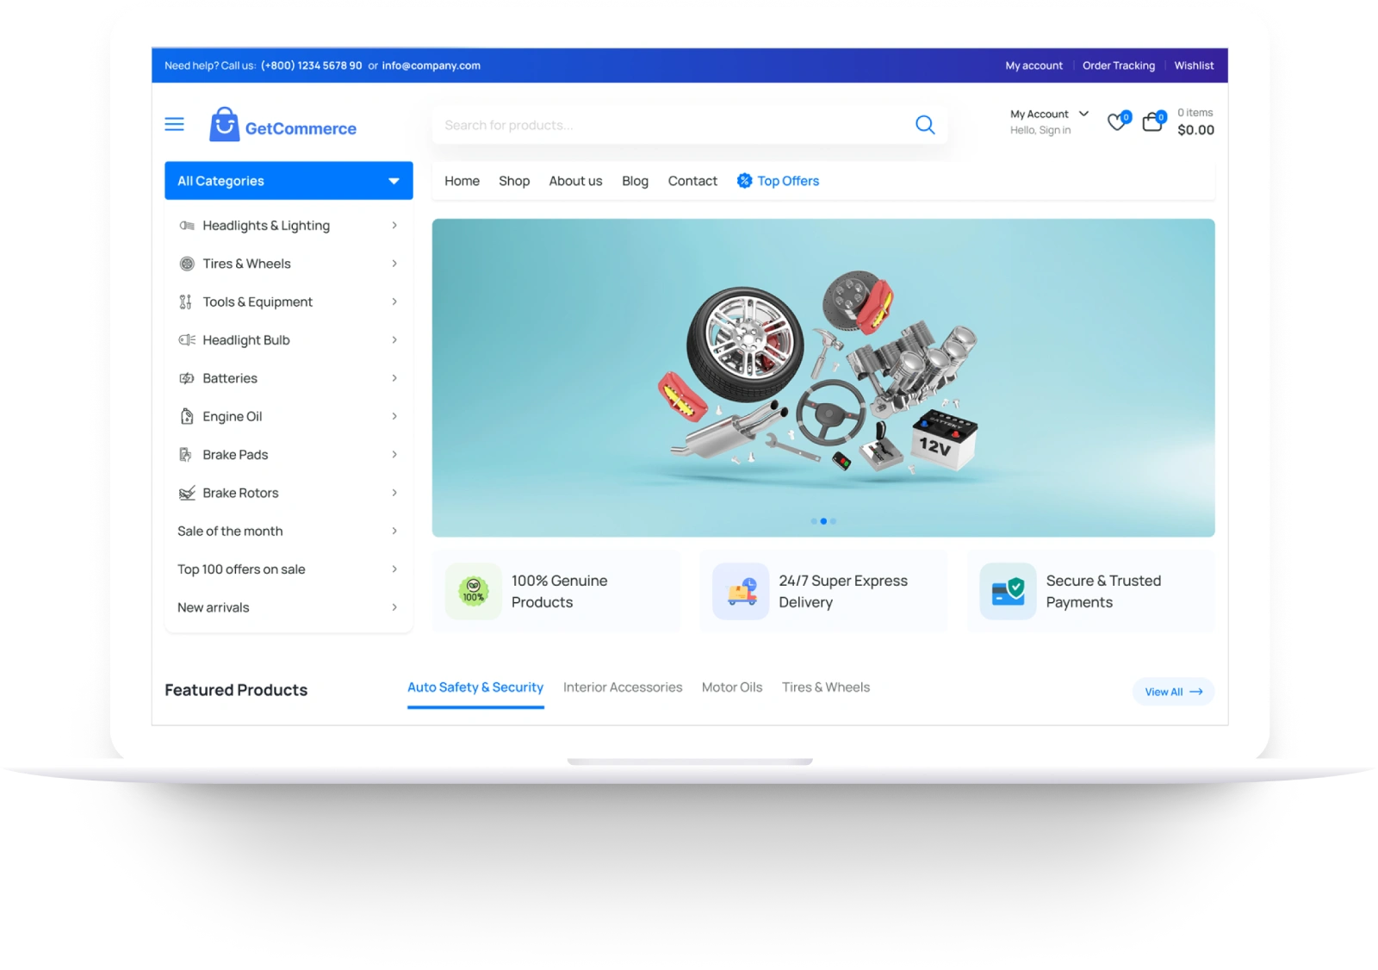Expand the Batteries submenu chevron
This screenshot has width=1378, height=970.
[394, 378]
